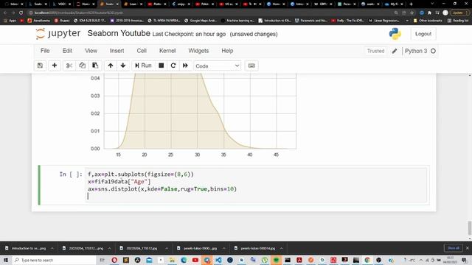This screenshot has height=265, width=472.
Task: Open the Other bookmarks folder
Action: [428, 21]
